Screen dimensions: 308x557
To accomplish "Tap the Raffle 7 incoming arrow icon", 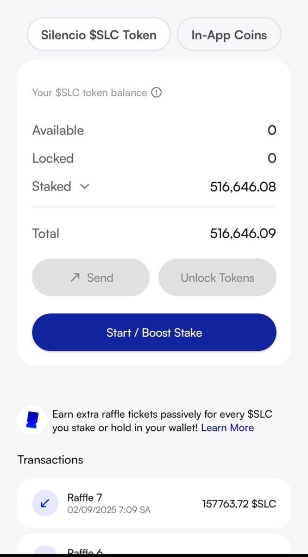I will 45,503.
